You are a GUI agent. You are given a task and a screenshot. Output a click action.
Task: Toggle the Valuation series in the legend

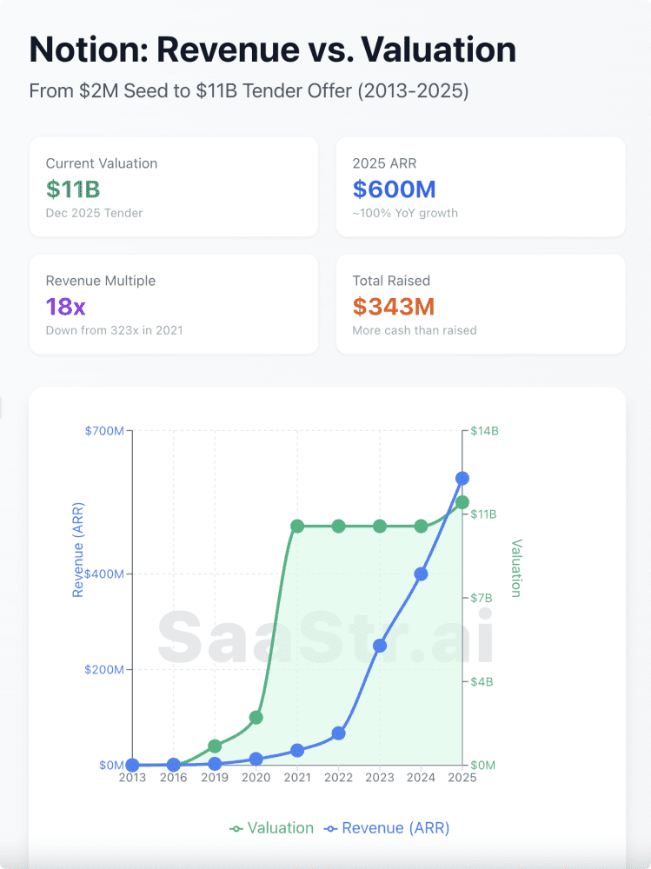tap(272, 828)
